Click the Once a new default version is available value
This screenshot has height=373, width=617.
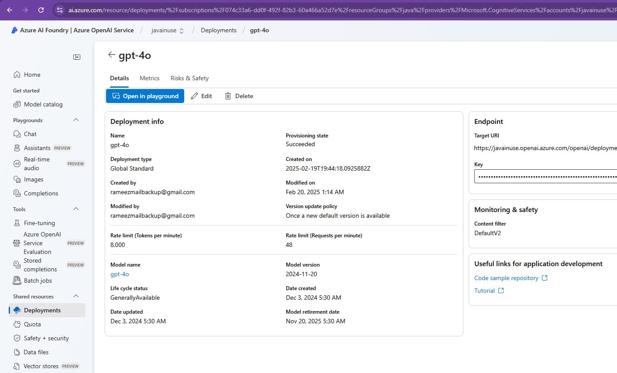[x=338, y=216]
